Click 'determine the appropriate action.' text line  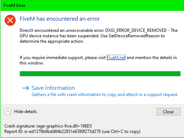[x=52, y=41]
